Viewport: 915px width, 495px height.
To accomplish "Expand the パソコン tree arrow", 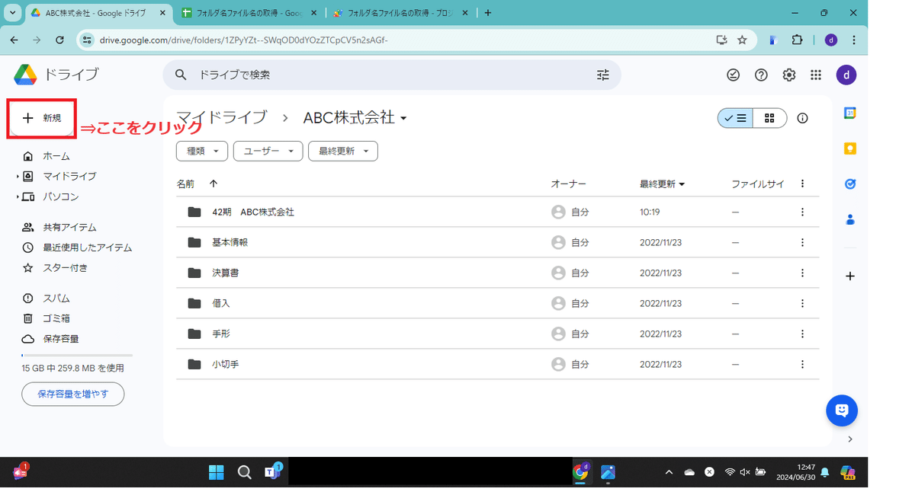I will click(x=18, y=197).
